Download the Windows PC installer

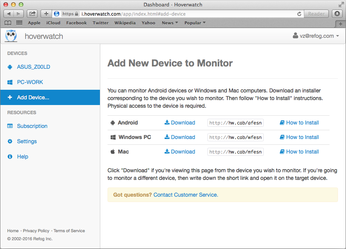[x=180, y=137]
